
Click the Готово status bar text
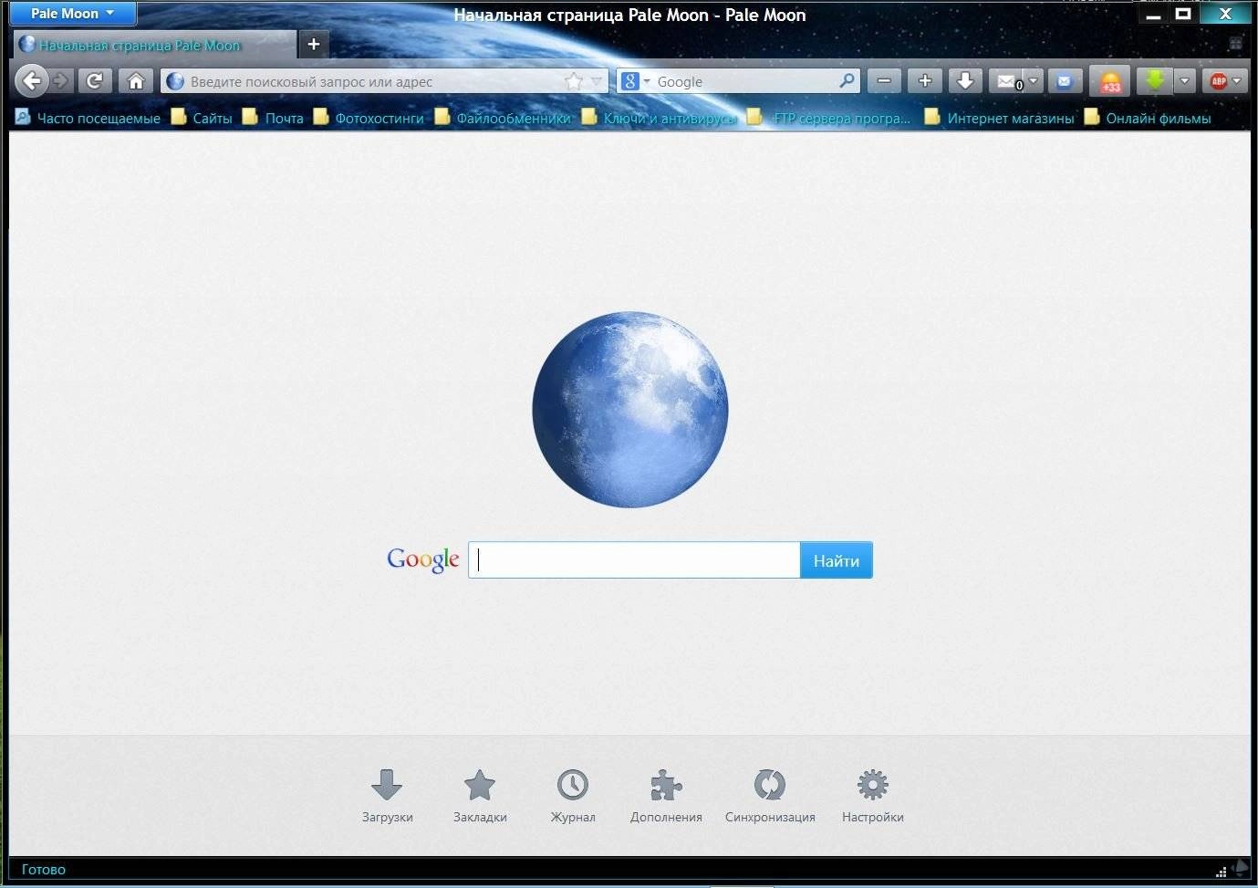coord(44,869)
